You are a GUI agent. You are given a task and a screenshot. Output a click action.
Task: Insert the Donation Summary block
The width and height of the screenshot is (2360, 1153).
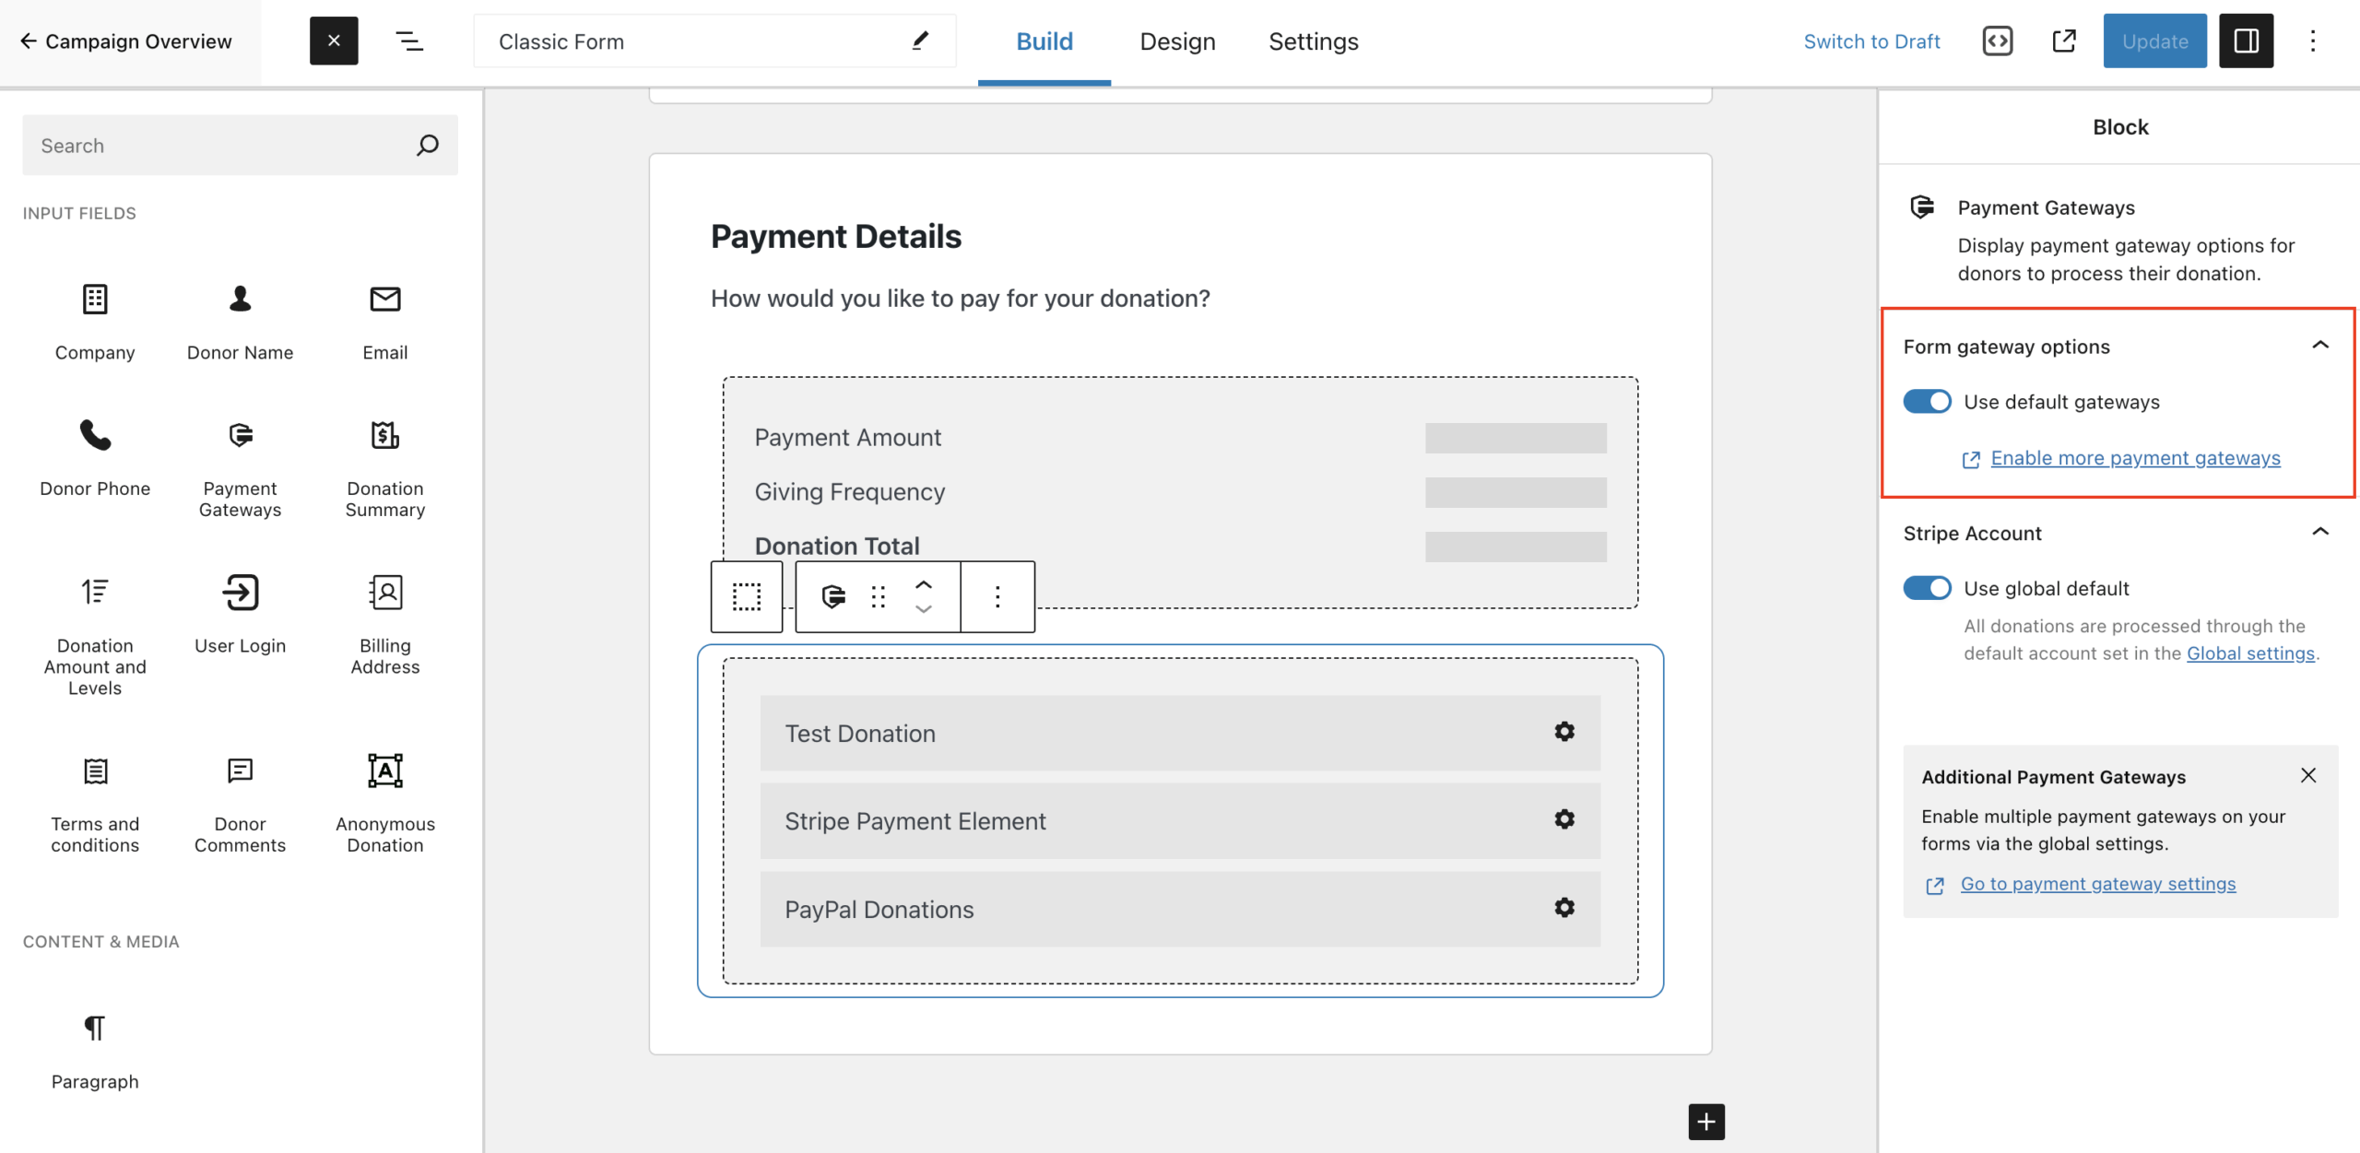(x=384, y=468)
